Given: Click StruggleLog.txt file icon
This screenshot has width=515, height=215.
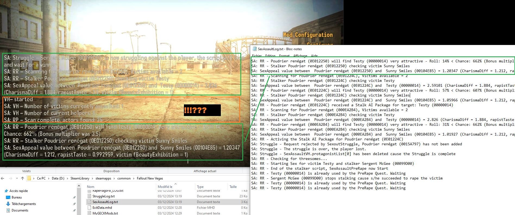Looking at the screenshot, I should (x=89, y=196).
